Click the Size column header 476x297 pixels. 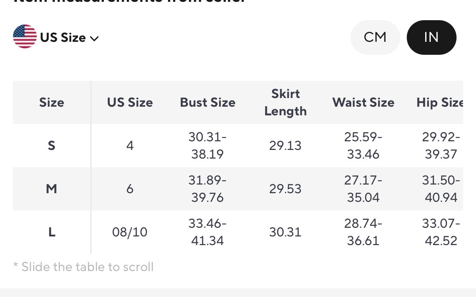tap(52, 102)
